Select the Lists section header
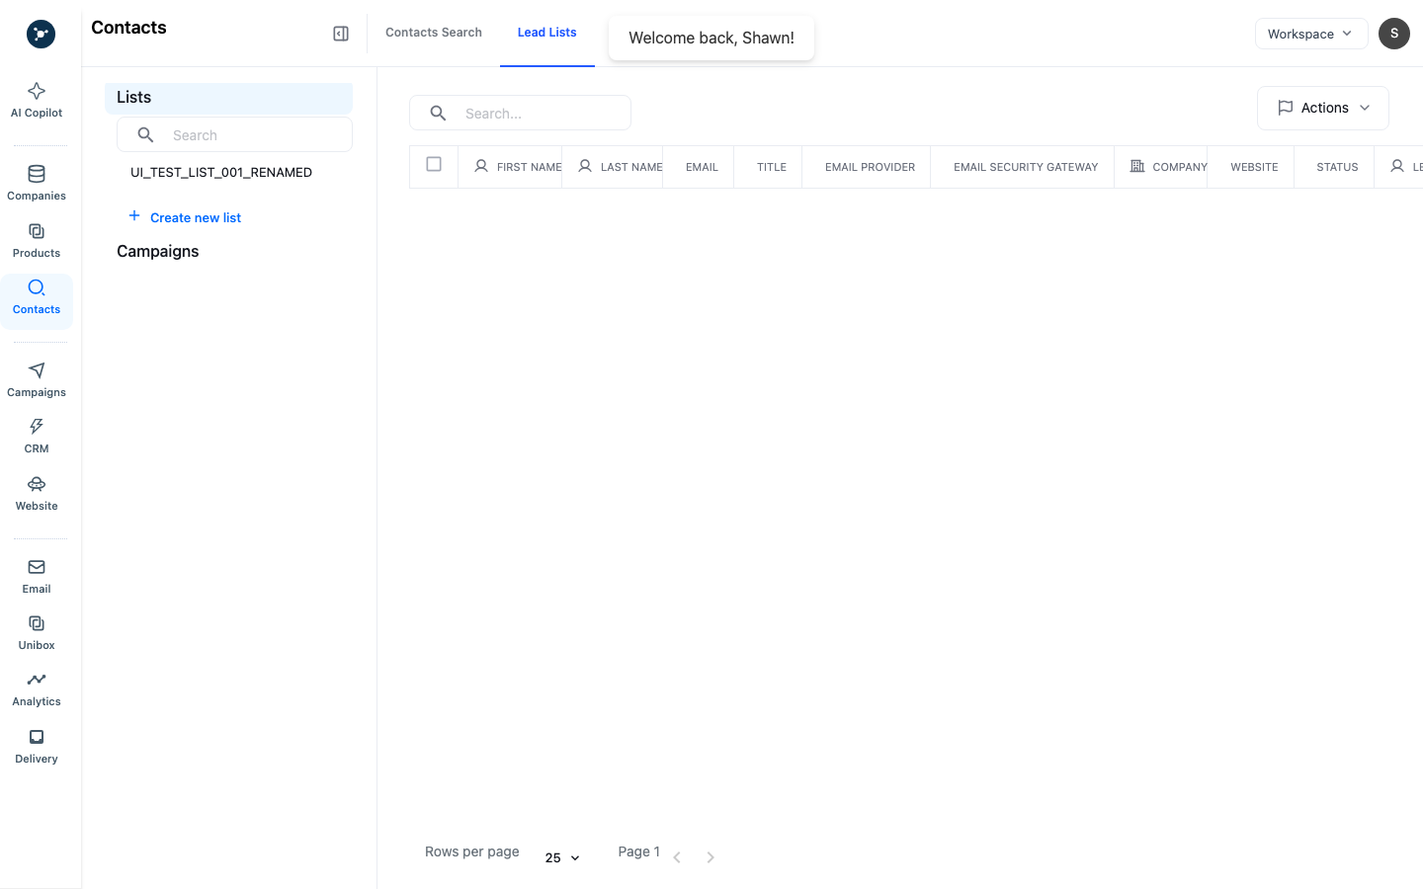The width and height of the screenshot is (1423, 889). (228, 98)
